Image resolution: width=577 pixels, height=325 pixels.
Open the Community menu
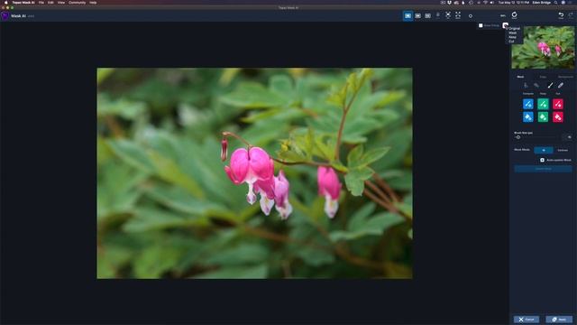(x=77, y=2)
